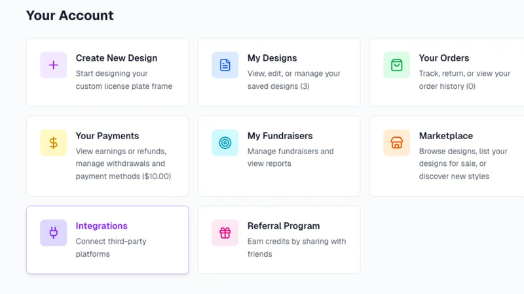
Task: Click the blue document icon for My Designs
Action: [x=225, y=65]
